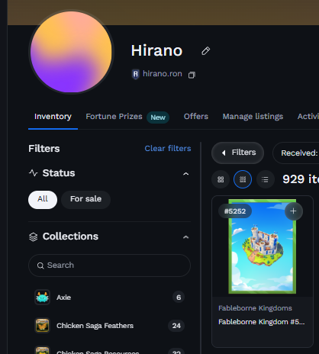Open the Offers tab
Image resolution: width=319 pixels, height=354 pixels.
(196, 117)
